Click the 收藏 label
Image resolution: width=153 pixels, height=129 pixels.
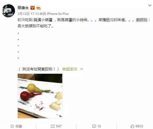19,126
